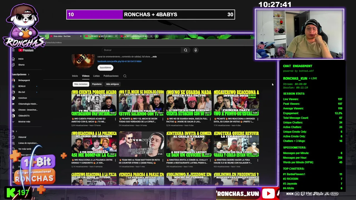Click the YouTube icon in bottom overlay
This screenshot has height=200, width=356.
click(x=268, y=194)
